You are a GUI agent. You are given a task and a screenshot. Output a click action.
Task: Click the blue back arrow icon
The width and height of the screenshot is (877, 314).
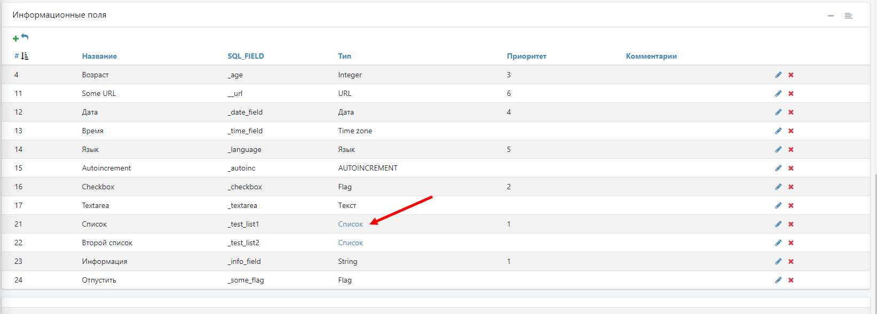[x=25, y=37]
